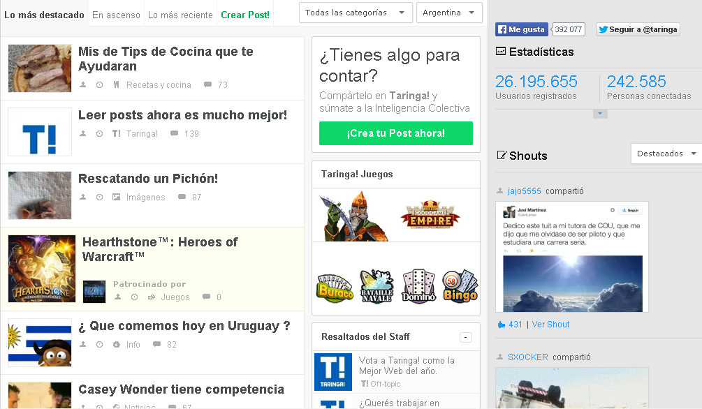702x409 pixels.
Task: Click the cooked meat post thumbnail
Action: 40,68
